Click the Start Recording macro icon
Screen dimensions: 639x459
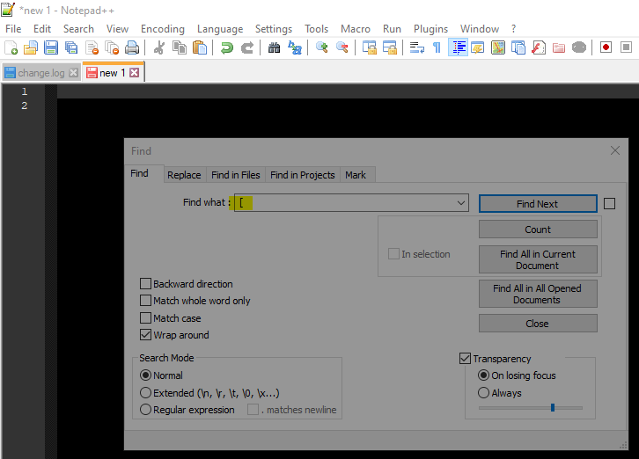point(606,47)
